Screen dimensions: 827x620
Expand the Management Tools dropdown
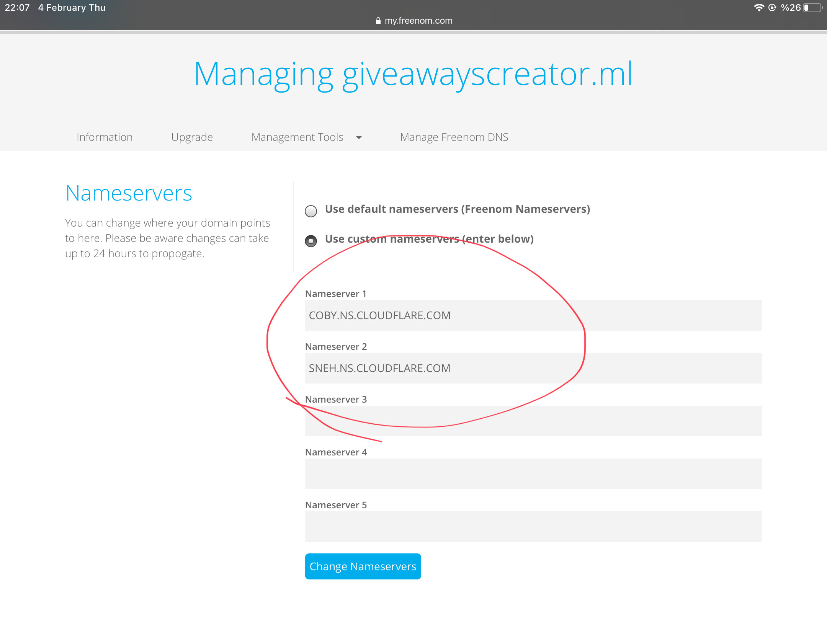pos(306,137)
